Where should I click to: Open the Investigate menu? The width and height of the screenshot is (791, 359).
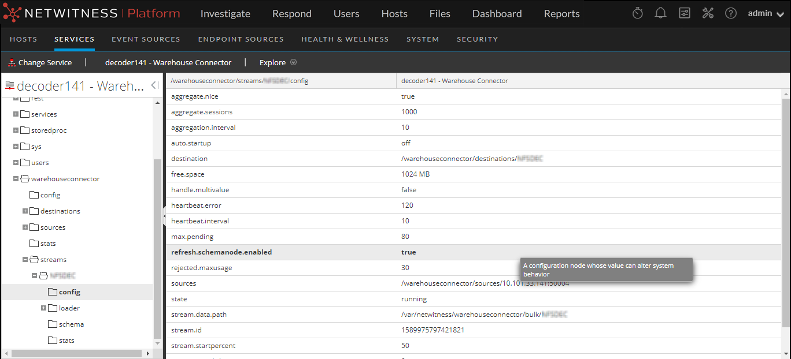[x=226, y=13]
